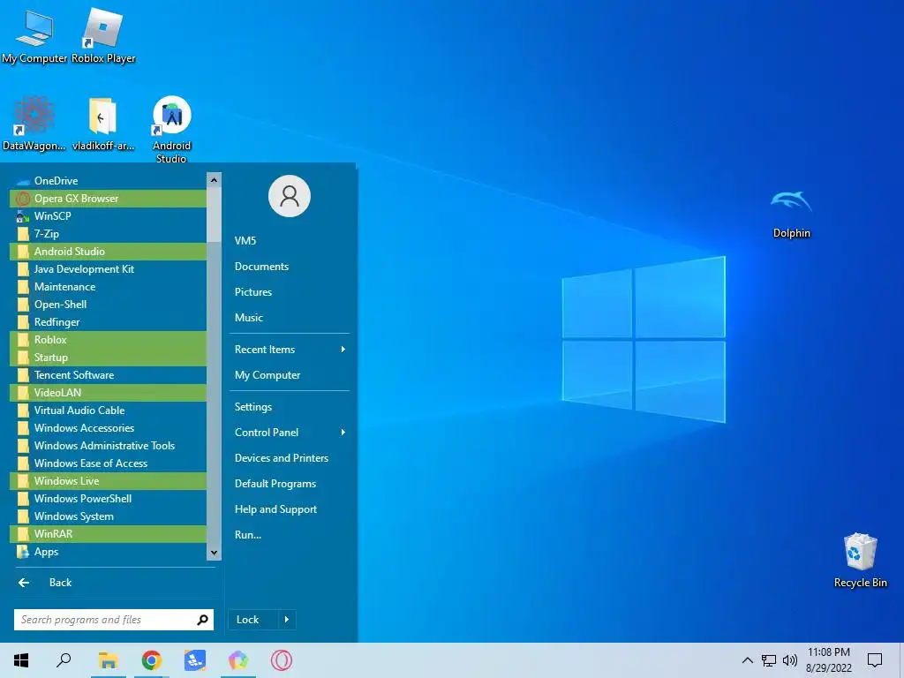
Task: Open the network status tray icon
Action: (x=769, y=660)
